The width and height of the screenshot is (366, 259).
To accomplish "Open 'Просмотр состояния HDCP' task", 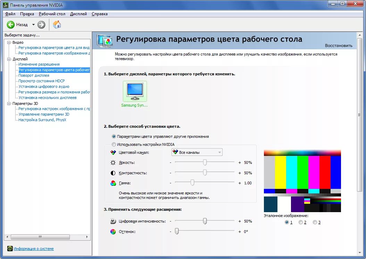I will coord(42,81).
